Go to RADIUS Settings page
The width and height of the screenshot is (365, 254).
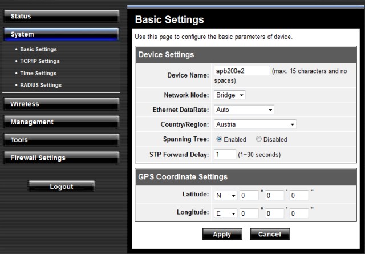coord(40,85)
